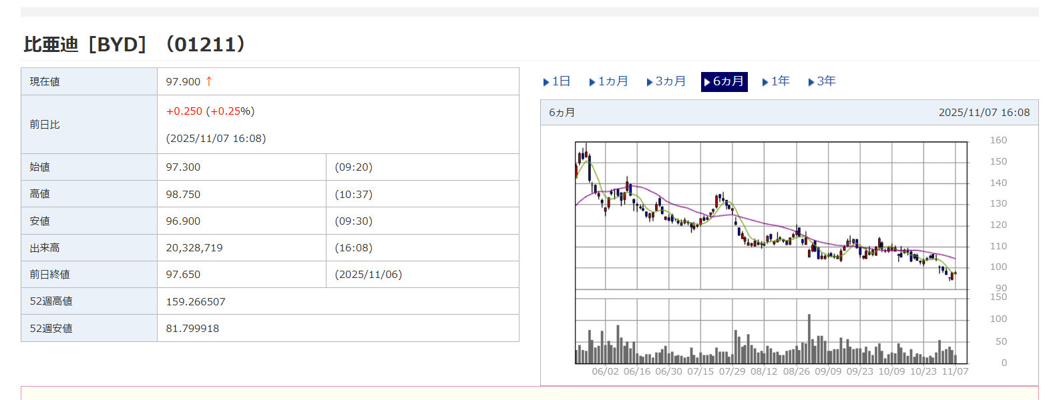Click the 52週安値 value 81.799918
This screenshot has width=1055, height=400.
point(192,328)
